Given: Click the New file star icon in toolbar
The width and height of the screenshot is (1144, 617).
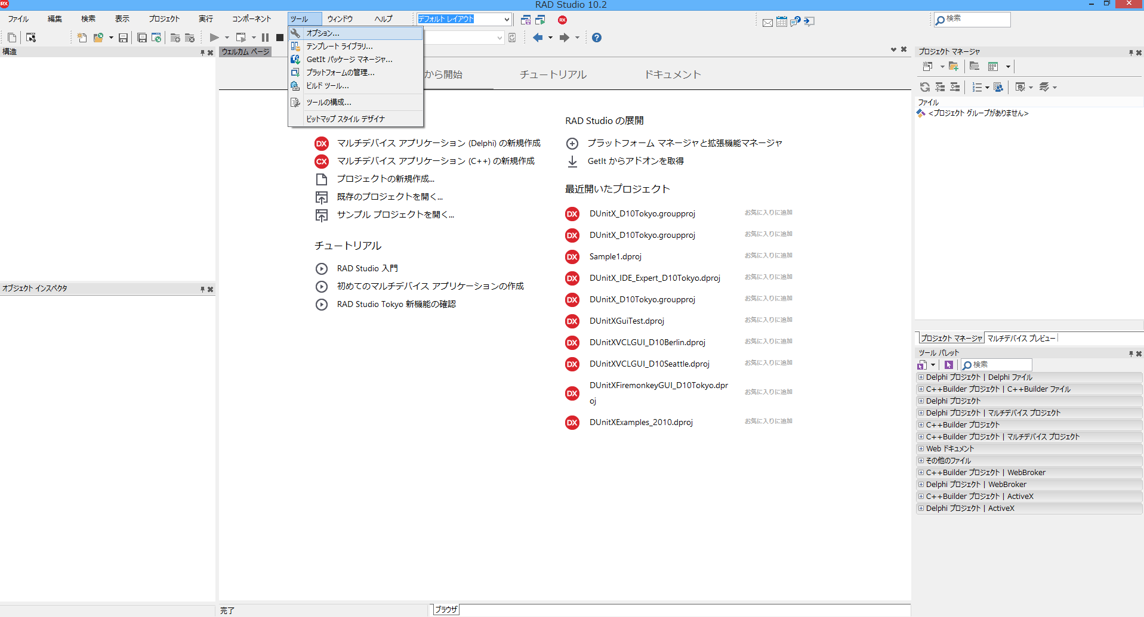Looking at the screenshot, I should click(x=82, y=38).
